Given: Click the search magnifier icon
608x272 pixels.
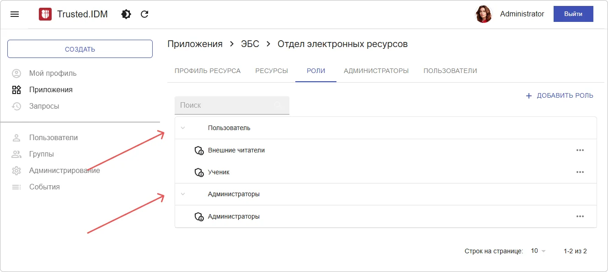Looking at the screenshot, I should point(277,105).
